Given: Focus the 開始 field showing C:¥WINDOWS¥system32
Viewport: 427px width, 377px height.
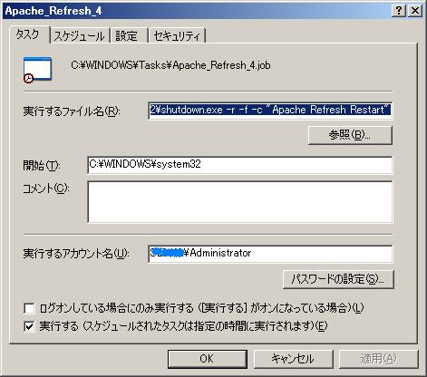Looking at the screenshot, I should (239, 165).
